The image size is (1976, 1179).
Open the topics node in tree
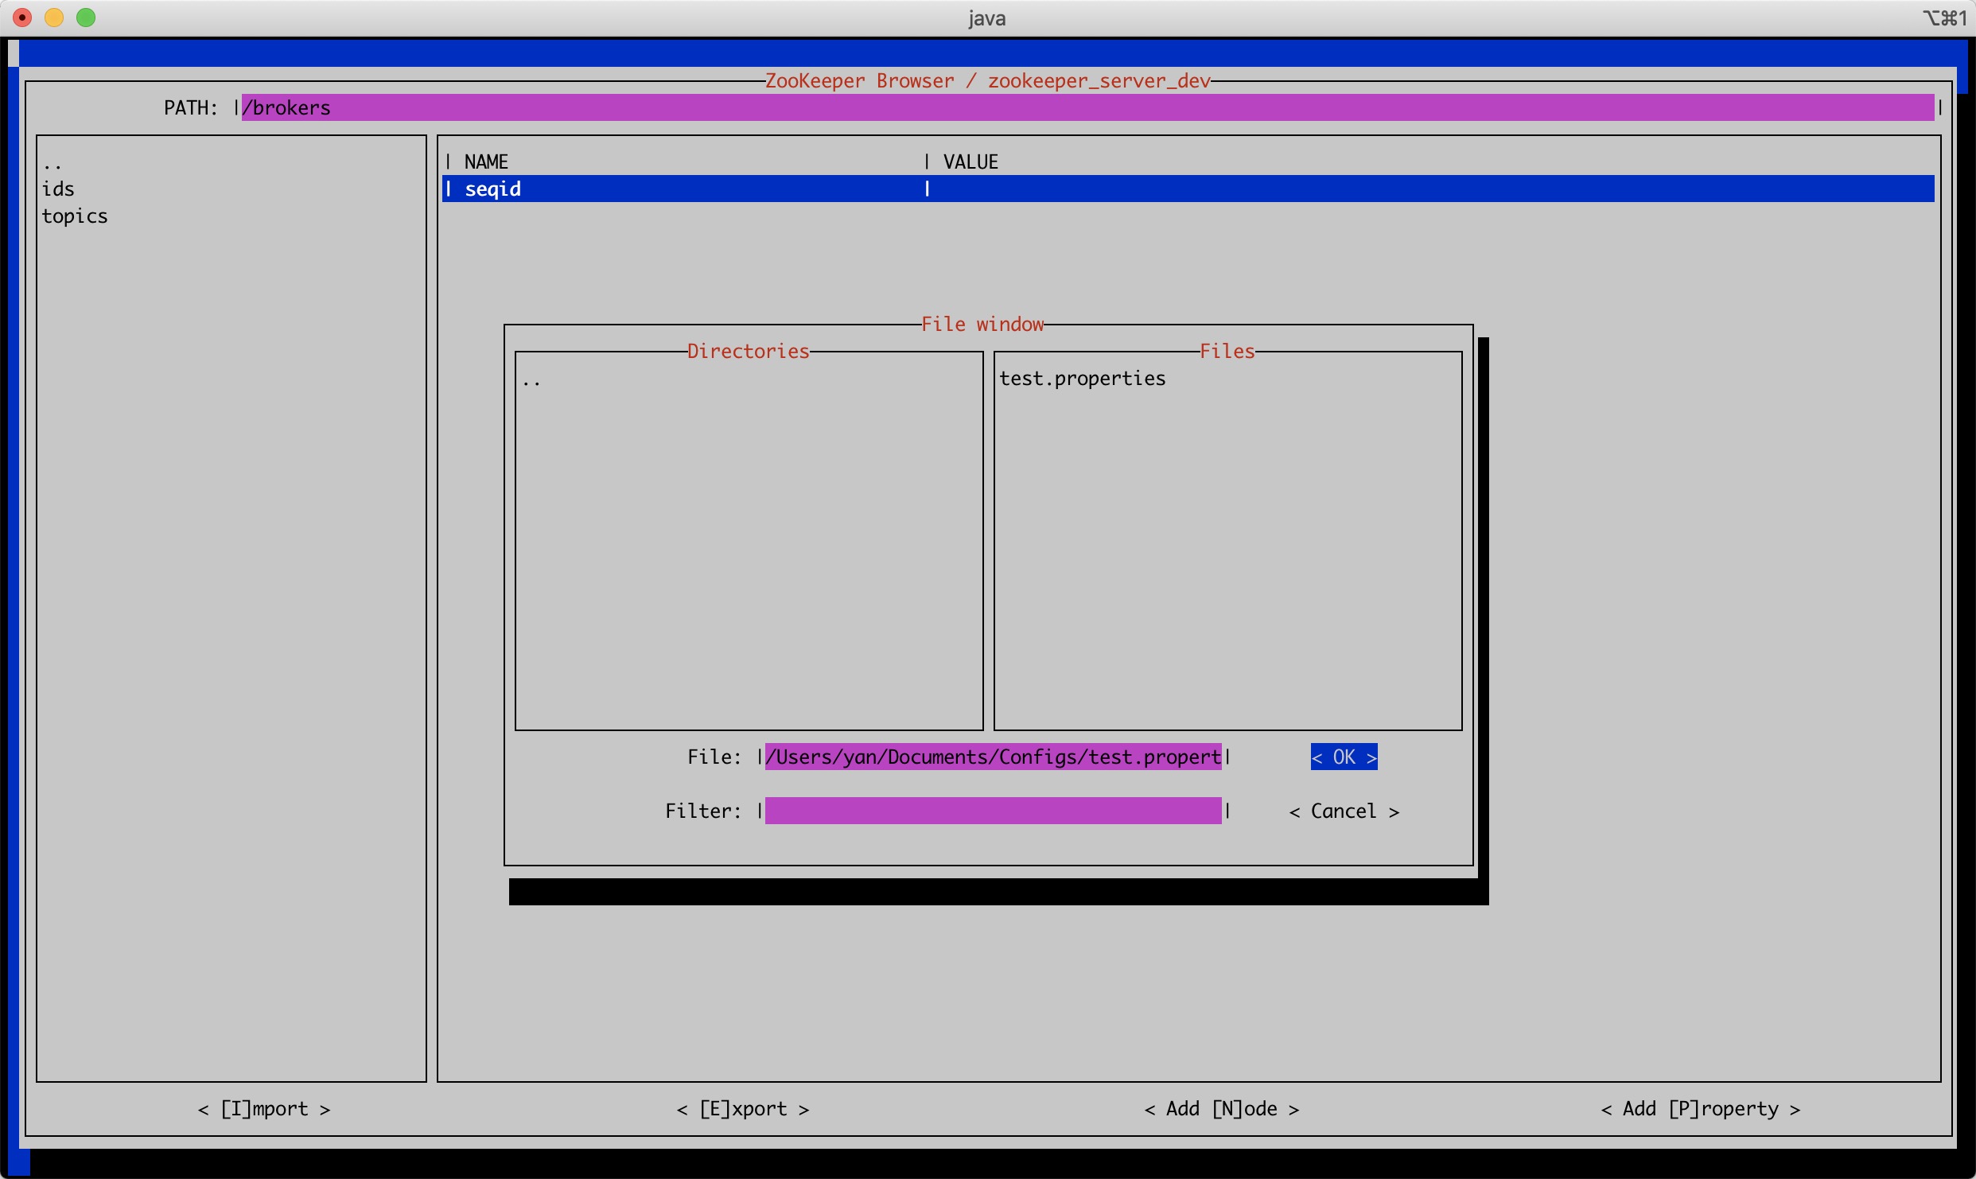[x=75, y=216]
